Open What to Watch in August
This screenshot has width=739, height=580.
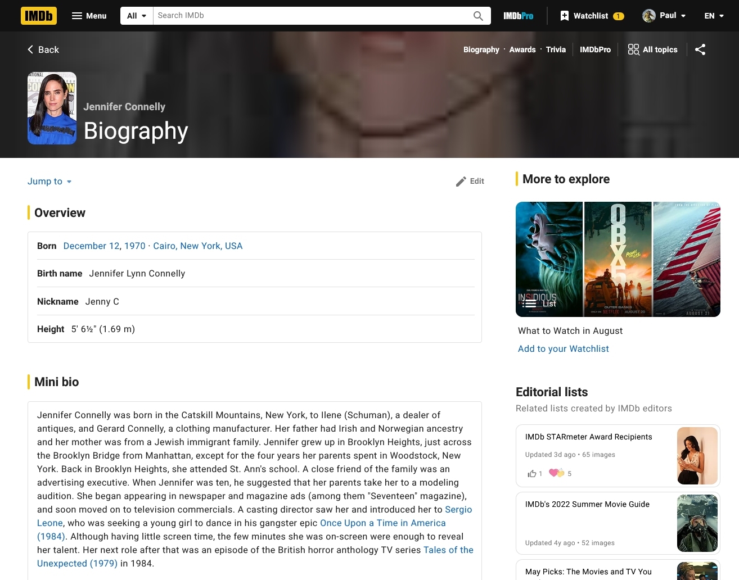pyautogui.click(x=570, y=330)
